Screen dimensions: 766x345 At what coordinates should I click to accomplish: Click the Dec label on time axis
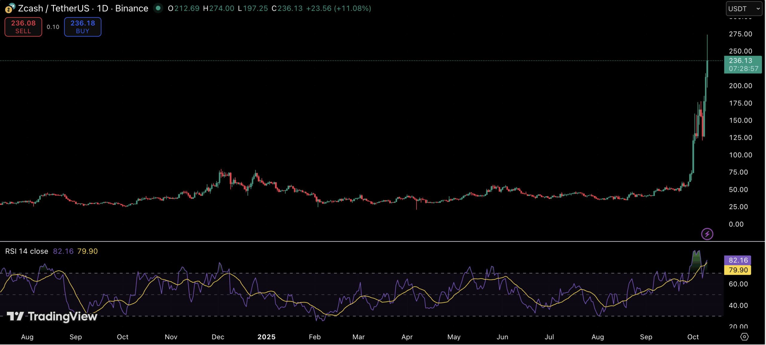pyautogui.click(x=218, y=337)
